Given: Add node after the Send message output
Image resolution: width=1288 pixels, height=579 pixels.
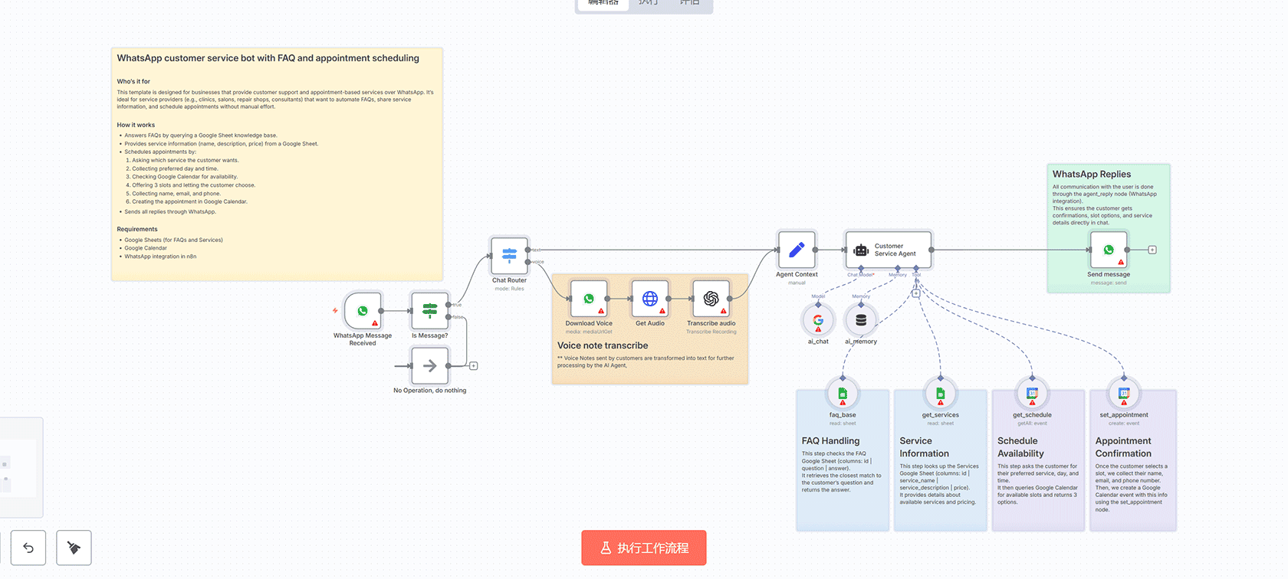Looking at the screenshot, I should [x=1152, y=250].
